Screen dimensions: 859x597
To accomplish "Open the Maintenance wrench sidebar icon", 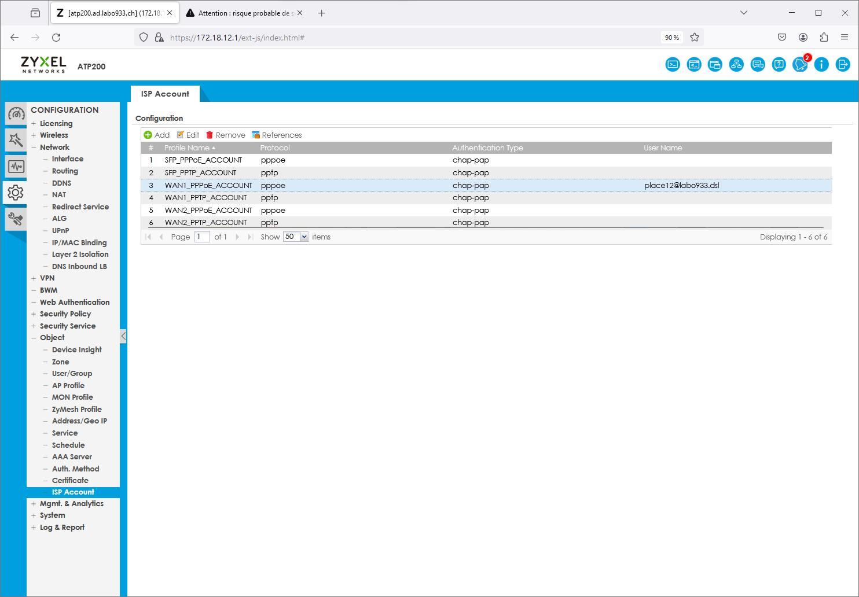I will pyautogui.click(x=16, y=219).
